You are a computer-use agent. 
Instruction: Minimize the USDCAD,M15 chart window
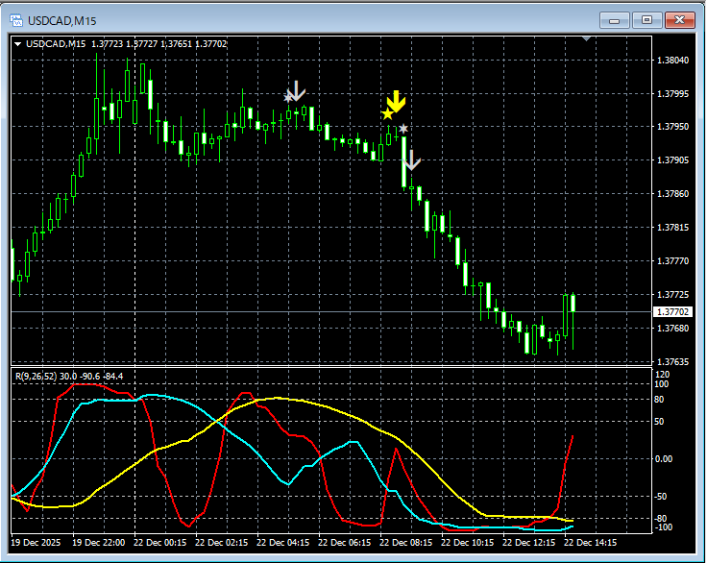(614, 20)
